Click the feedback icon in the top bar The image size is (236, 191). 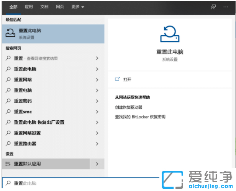pos(213,7)
